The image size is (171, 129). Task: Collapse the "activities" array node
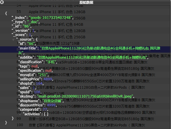coord(20,114)
